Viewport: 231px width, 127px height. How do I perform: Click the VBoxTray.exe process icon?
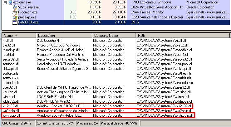(15, 7)
